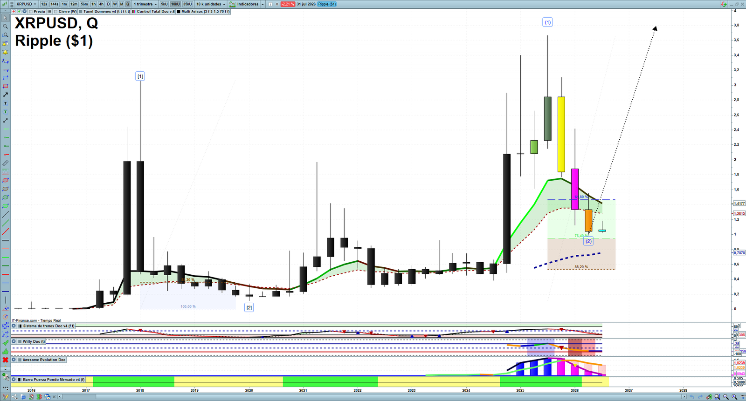
Task: Click the 10kU units button
Action: pos(175,4)
